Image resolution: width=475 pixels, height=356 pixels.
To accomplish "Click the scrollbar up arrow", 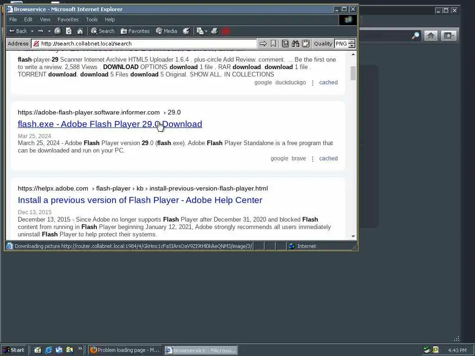I will click(x=353, y=54).
